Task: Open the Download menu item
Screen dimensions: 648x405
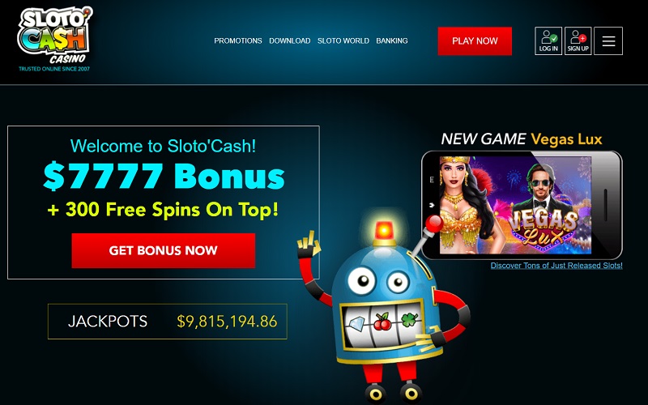Action: pyautogui.click(x=290, y=41)
